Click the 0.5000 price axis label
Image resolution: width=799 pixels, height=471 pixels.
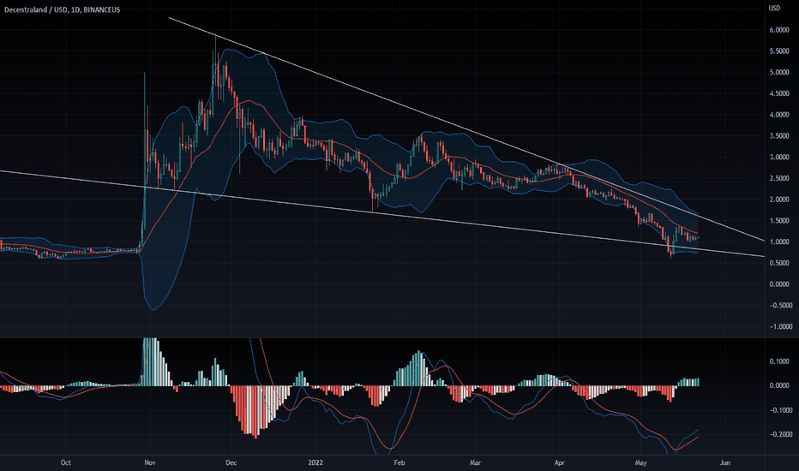pos(779,263)
